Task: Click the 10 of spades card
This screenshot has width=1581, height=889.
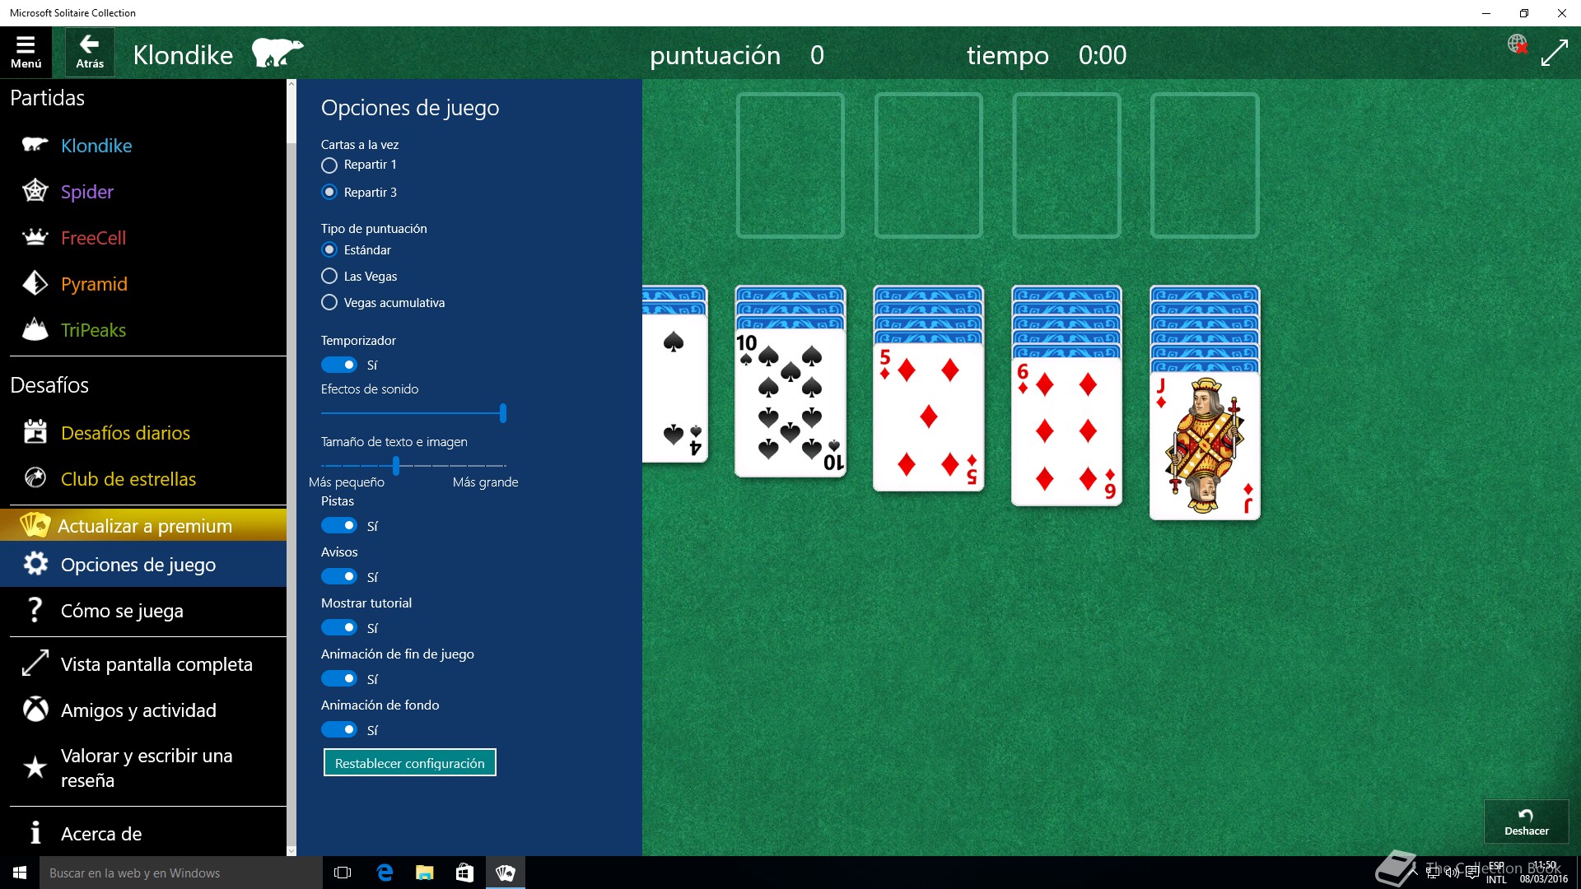Action: [790, 403]
